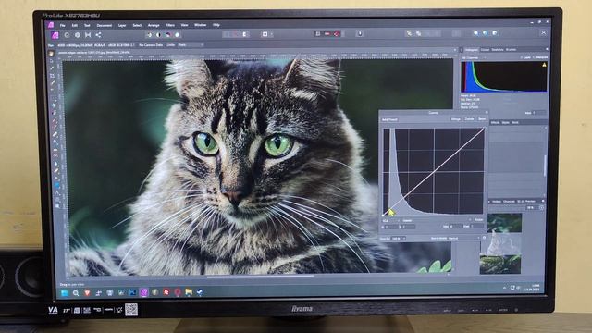Select the lower-left curve node
This screenshot has width=592, height=333.
(384, 215)
